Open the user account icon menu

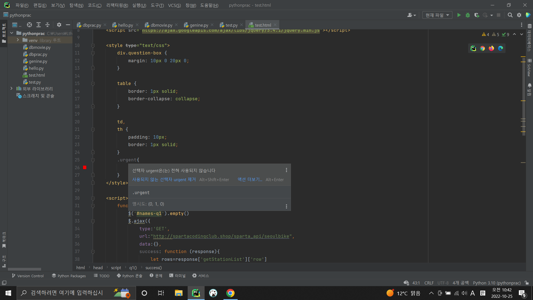coord(411,15)
